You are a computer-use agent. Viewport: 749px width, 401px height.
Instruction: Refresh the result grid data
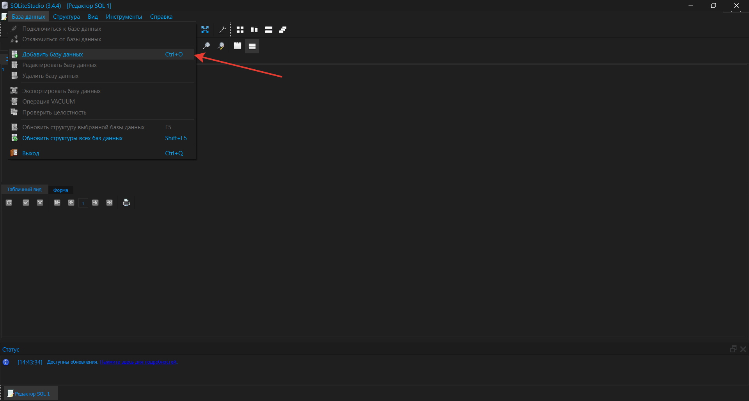click(9, 203)
